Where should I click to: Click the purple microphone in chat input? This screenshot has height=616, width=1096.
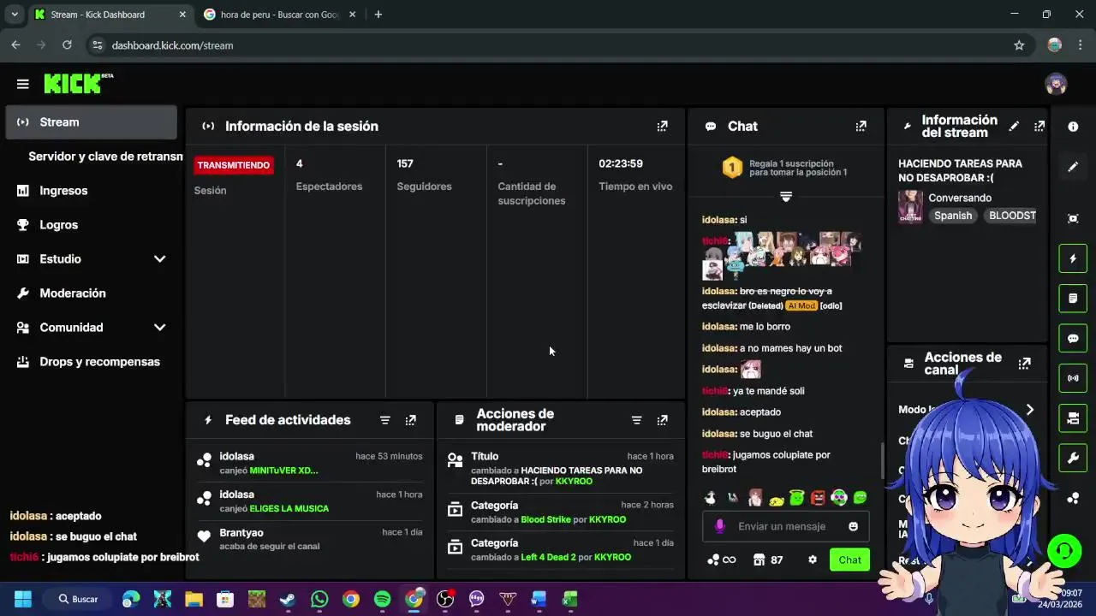[720, 526]
